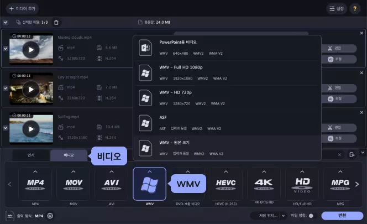Screen dimensions: 367x224
Task: Toggle the select-all files checkbox
Action: pyautogui.click(x=6, y=23)
